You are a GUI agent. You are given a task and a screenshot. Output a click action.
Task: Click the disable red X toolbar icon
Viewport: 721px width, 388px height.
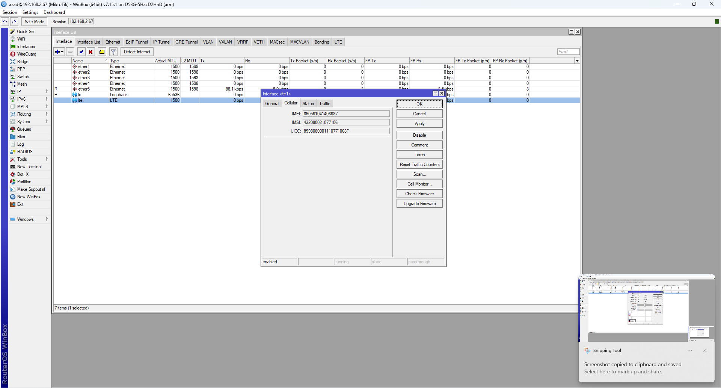click(91, 52)
